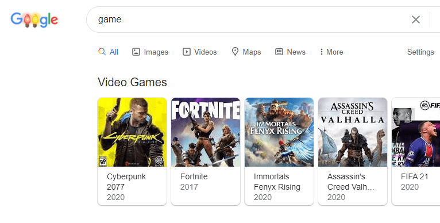The image size is (440, 223).
Task: Click the 2020 year under Cyberpunk 2077
Action: (115, 198)
